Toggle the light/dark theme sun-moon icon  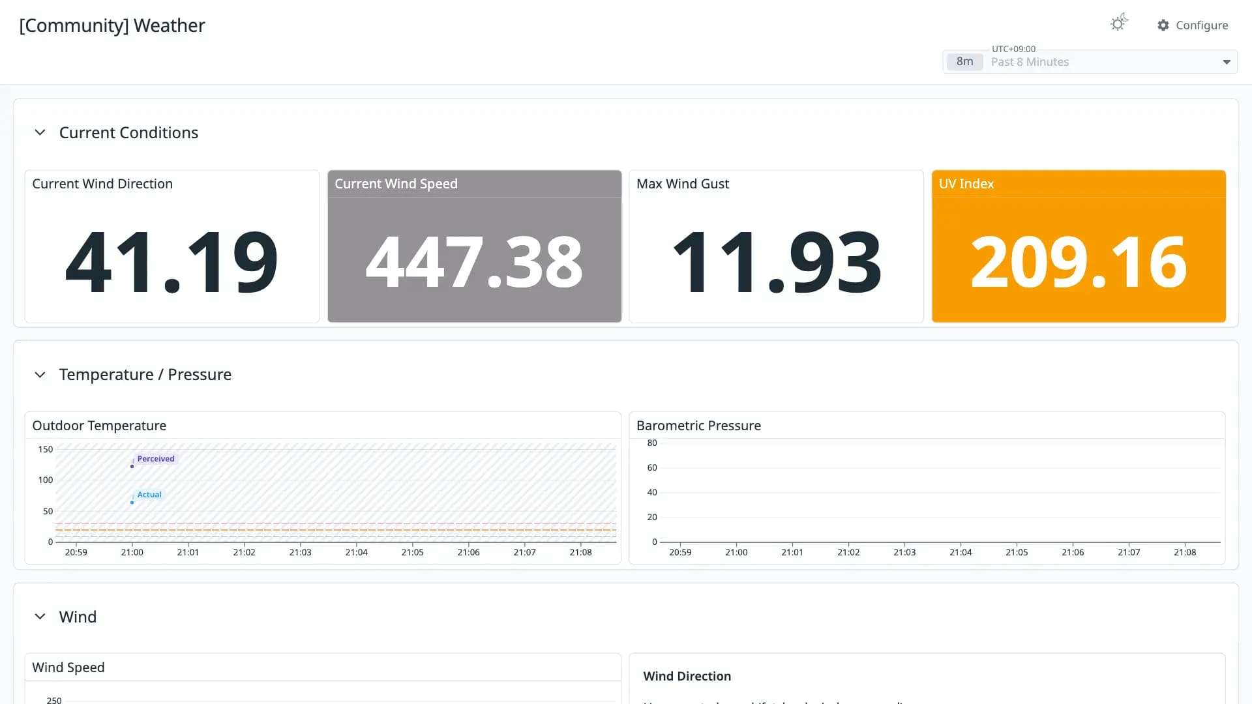click(1119, 23)
